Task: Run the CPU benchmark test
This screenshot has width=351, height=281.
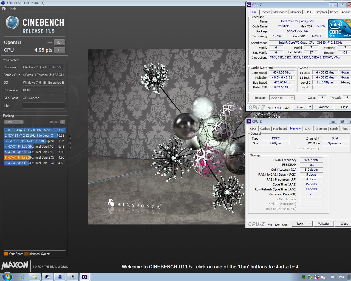Action: click(x=60, y=50)
